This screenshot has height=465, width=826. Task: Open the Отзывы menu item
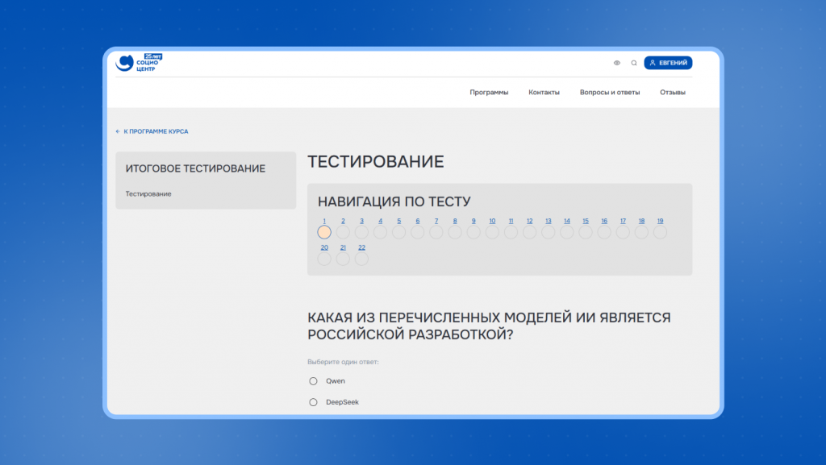point(673,92)
